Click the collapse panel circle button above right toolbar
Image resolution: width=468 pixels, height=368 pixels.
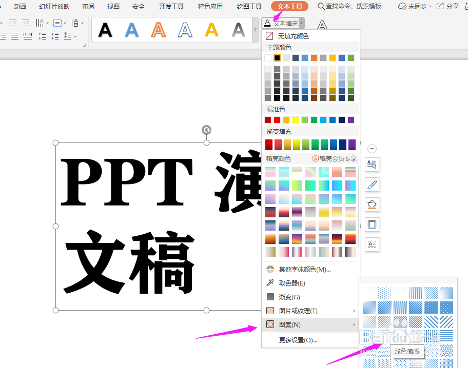(x=372, y=148)
